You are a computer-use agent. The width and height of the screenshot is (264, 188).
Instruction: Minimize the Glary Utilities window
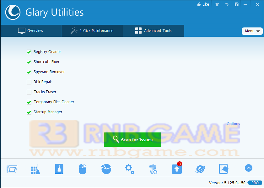pyautogui.click(x=245, y=4)
